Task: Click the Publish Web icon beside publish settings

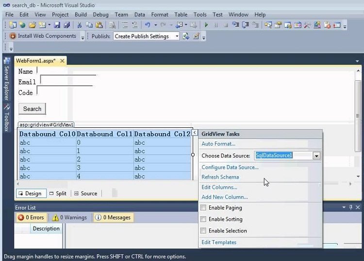Action: (x=186, y=36)
